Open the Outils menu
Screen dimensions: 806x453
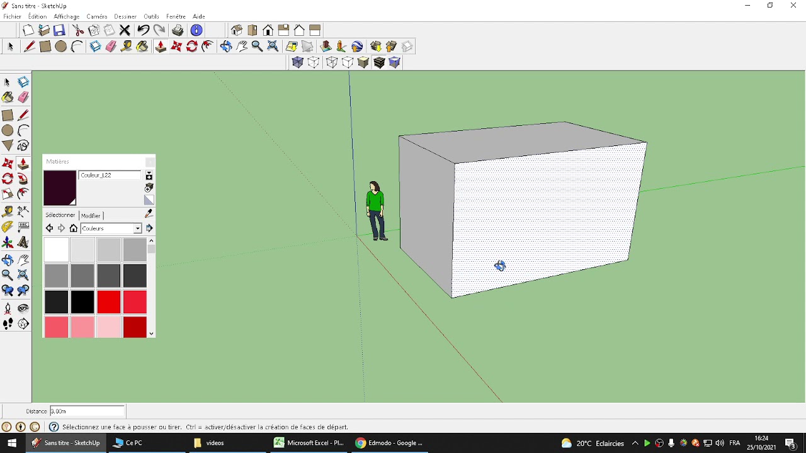point(151,16)
